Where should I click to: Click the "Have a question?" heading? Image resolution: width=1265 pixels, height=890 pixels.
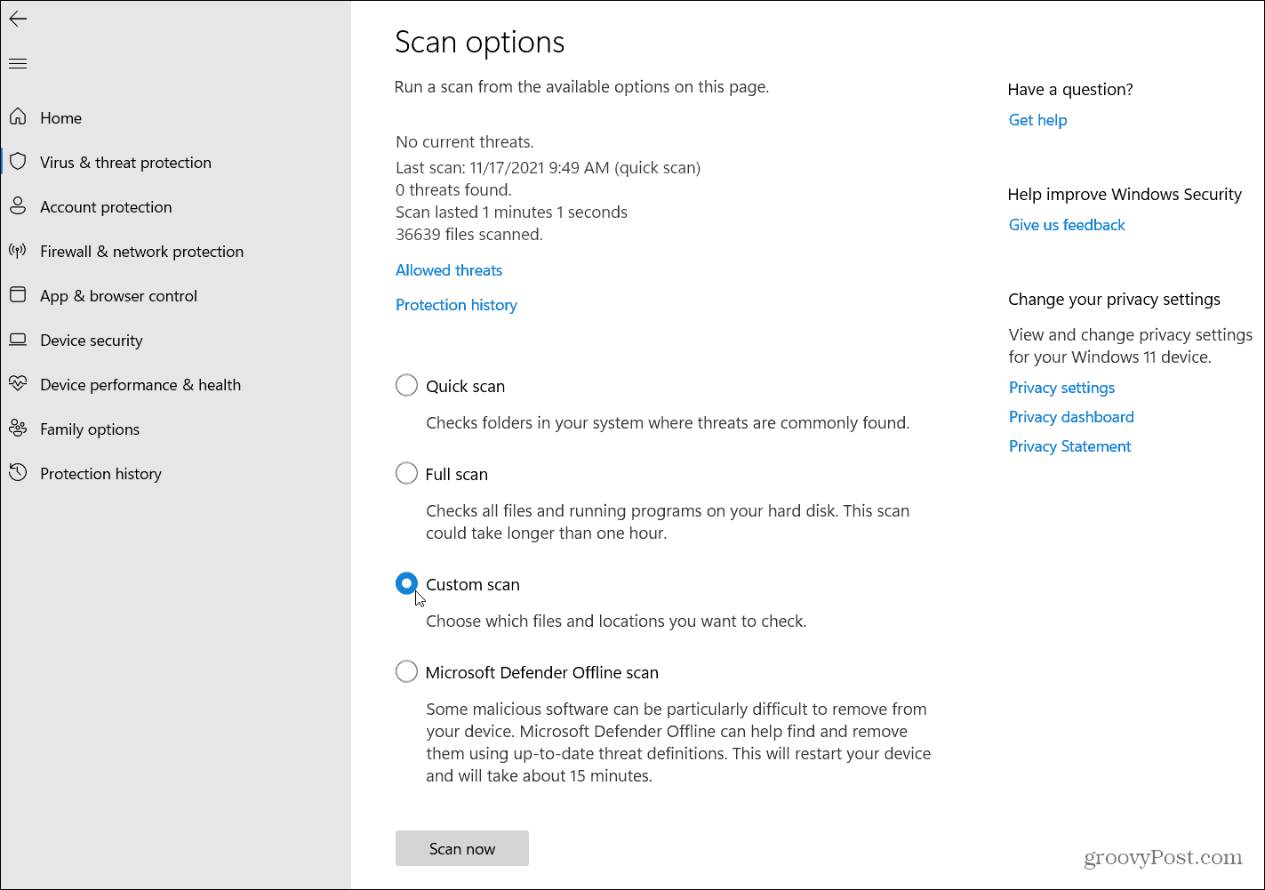point(1070,90)
